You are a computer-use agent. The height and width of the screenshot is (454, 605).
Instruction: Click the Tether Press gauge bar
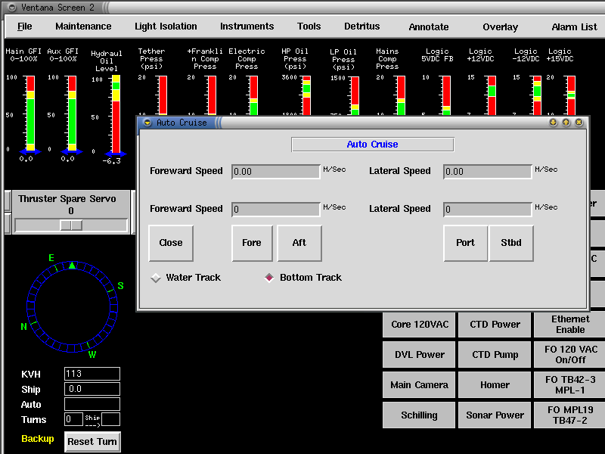pos(163,95)
